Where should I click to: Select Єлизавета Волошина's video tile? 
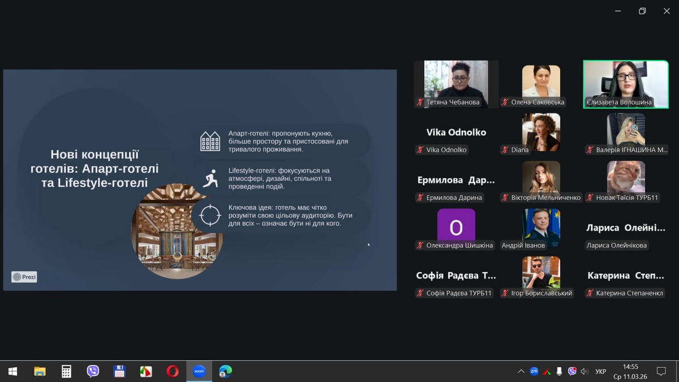(626, 84)
